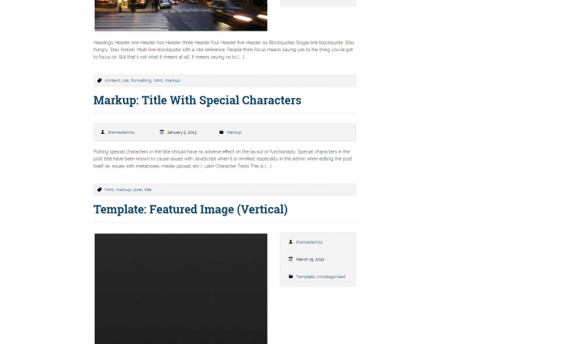Click the tag icon beside 'html, markup, post, title'
The width and height of the screenshot is (573, 344).
(99, 190)
